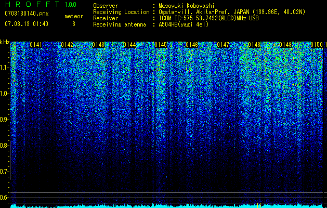Click the 0.6 frequency axis label
This screenshot has height=208, width=327.
[x=5, y=198]
